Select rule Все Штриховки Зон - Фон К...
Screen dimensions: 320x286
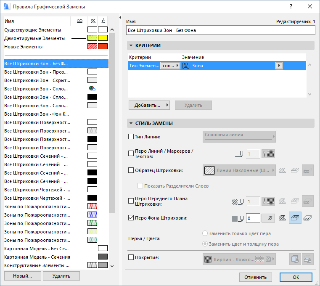pos(56,114)
